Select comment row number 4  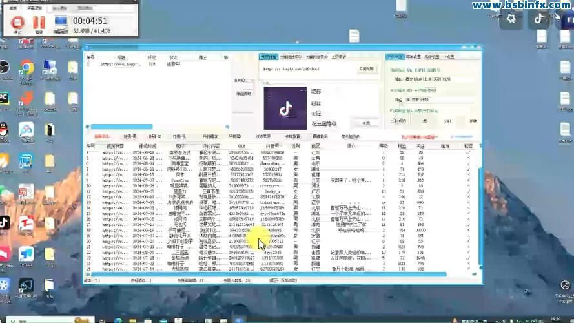pyautogui.click(x=282, y=152)
